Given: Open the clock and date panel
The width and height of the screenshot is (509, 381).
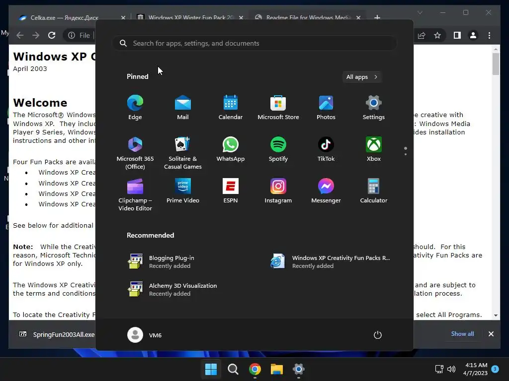Looking at the screenshot, I should [x=475, y=369].
